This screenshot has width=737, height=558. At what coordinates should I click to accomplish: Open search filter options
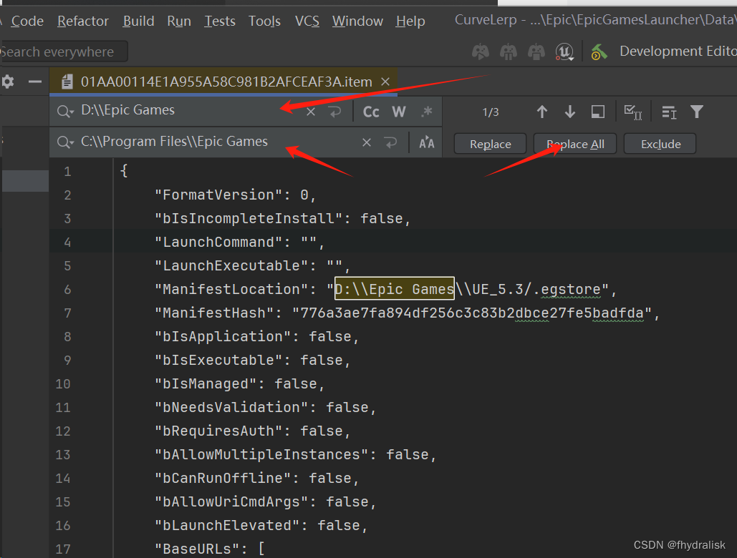(697, 112)
